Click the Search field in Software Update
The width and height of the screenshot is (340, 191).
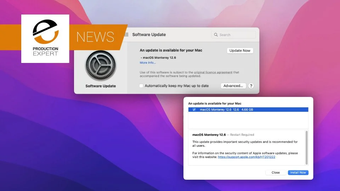[233, 35]
